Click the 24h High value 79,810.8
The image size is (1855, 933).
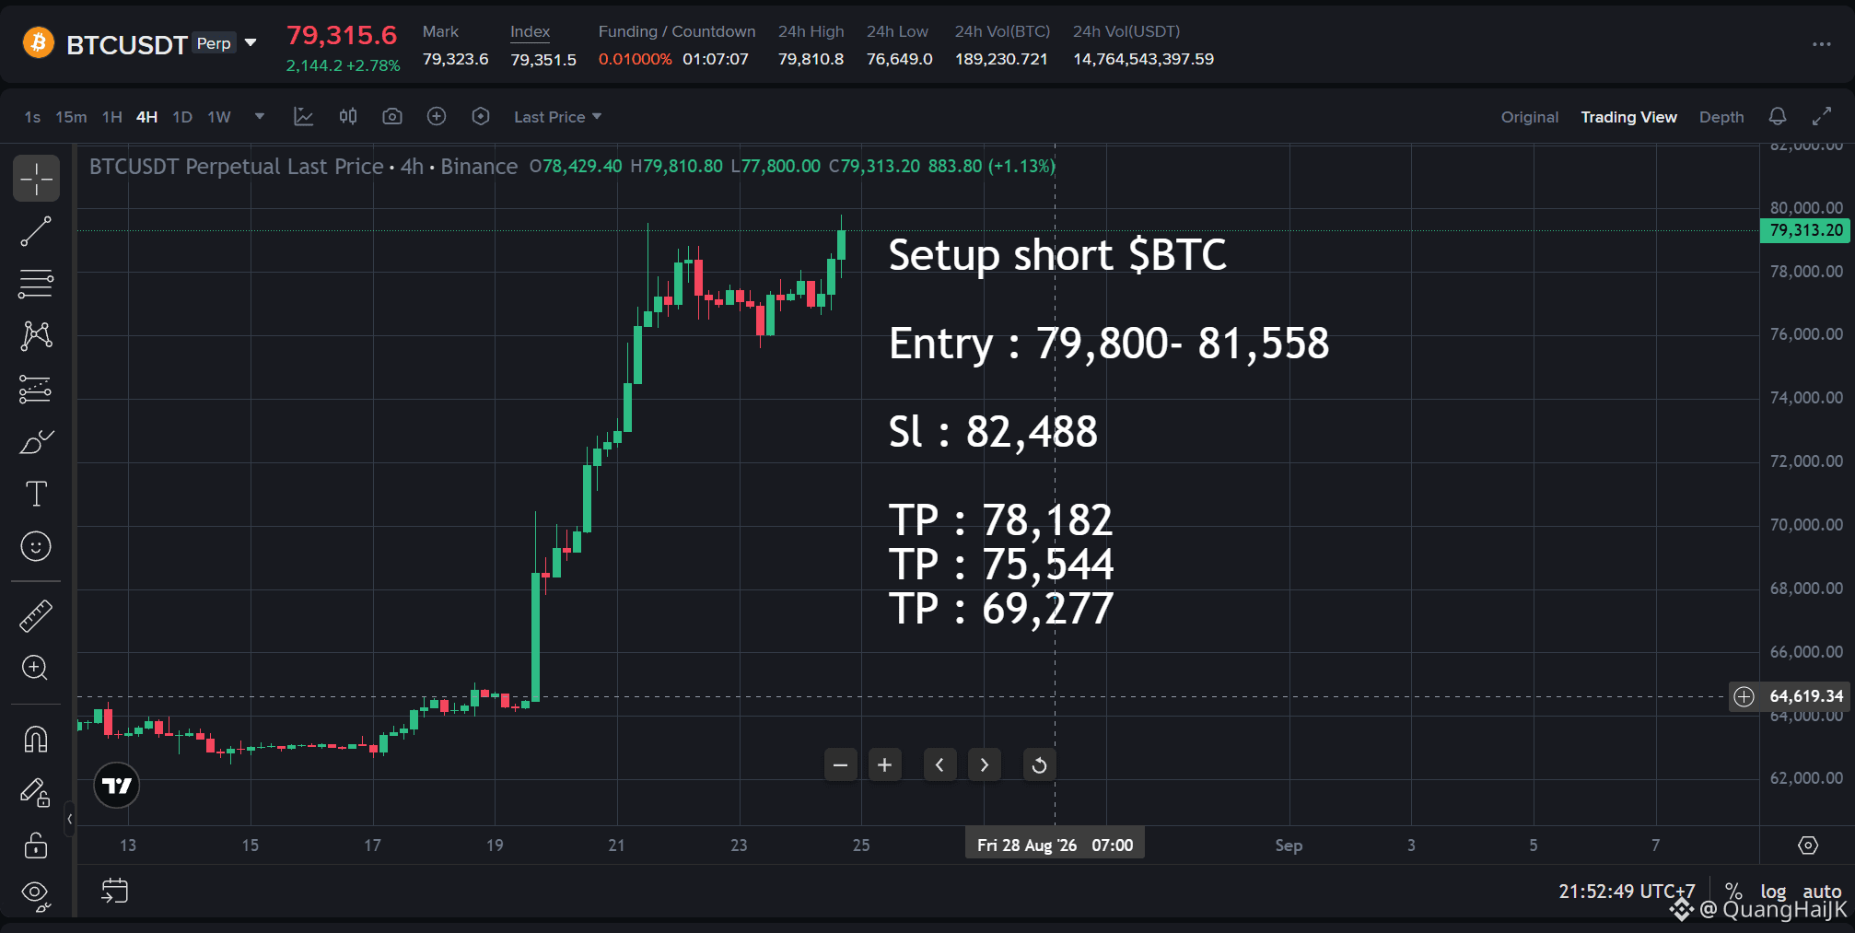point(811,59)
